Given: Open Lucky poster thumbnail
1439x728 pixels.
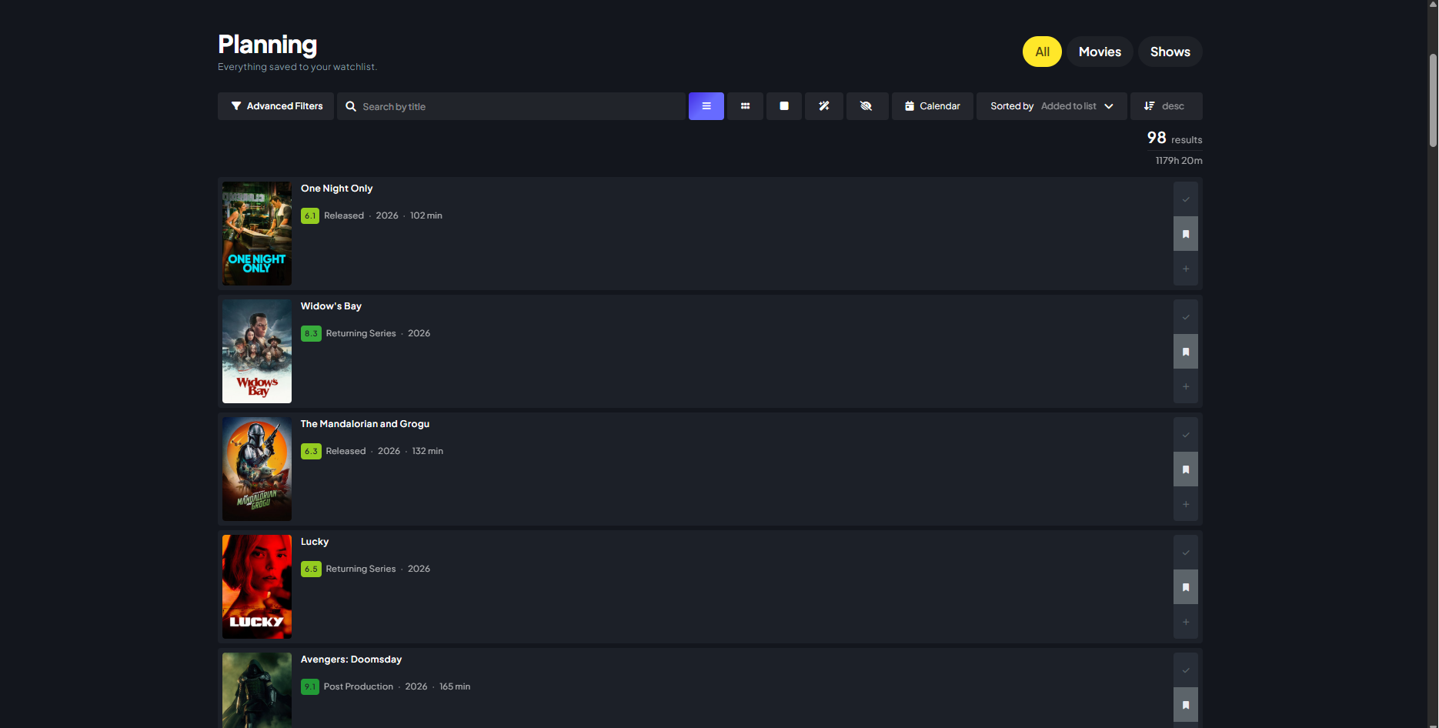Looking at the screenshot, I should 257,587.
